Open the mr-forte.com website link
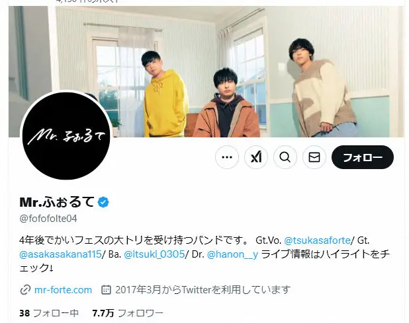Viewport: 409px width, 323px height. coord(63,290)
